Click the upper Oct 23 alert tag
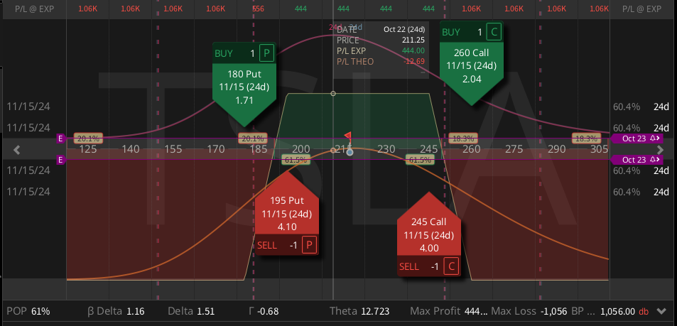 (637, 138)
